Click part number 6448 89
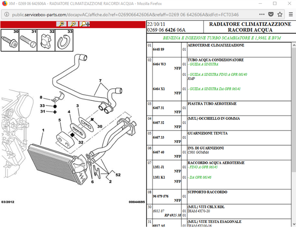 (x=158, y=50)
